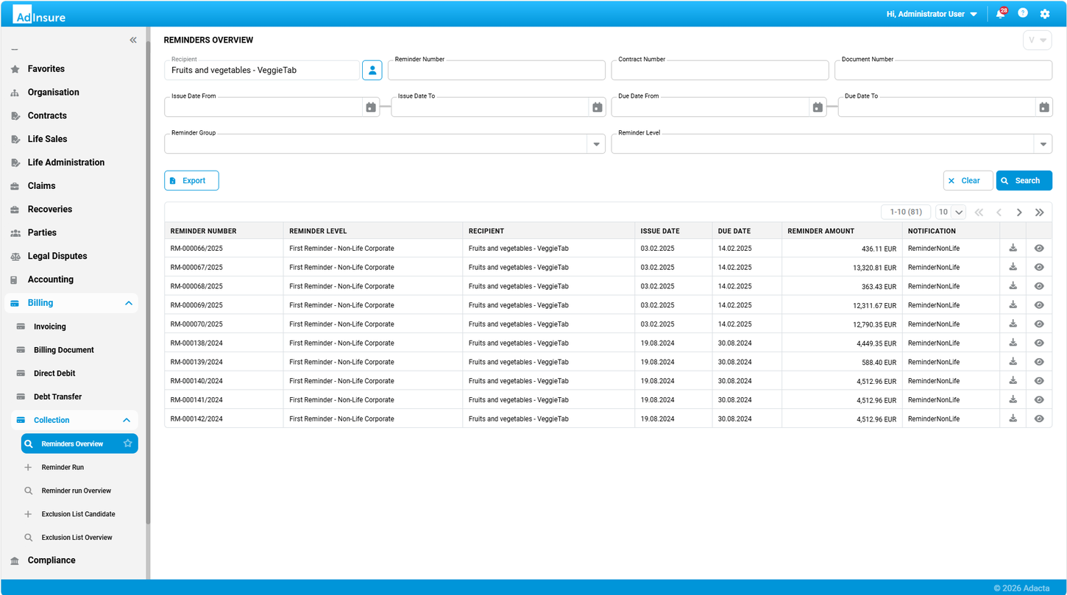Focus the Reminder Number input field

point(497,70)
